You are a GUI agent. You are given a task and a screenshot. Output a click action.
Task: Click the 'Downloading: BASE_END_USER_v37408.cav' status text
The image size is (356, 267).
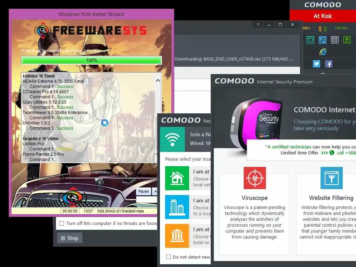point(233,59)
